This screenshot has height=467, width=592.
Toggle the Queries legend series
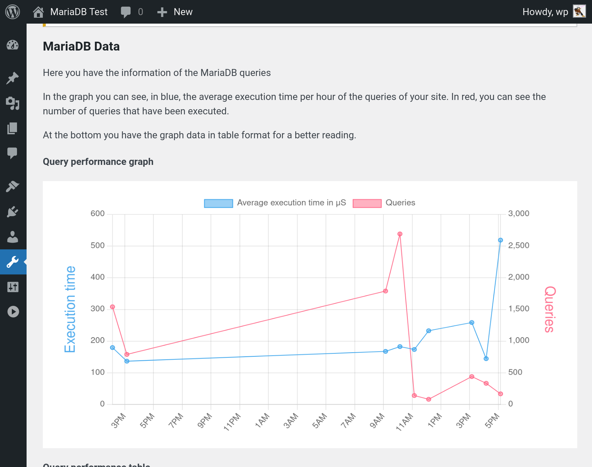pyautogui.click(x=384, y=203)
